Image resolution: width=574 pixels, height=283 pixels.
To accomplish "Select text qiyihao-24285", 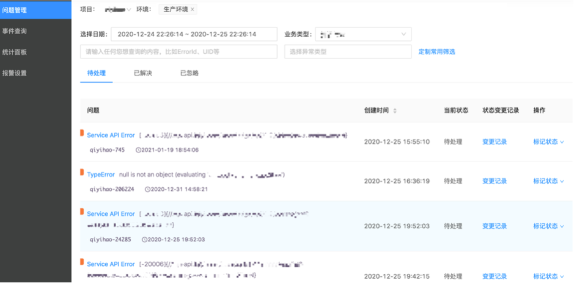I will (x=111, y=240).
